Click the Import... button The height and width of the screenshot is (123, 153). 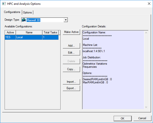(71, 82)
